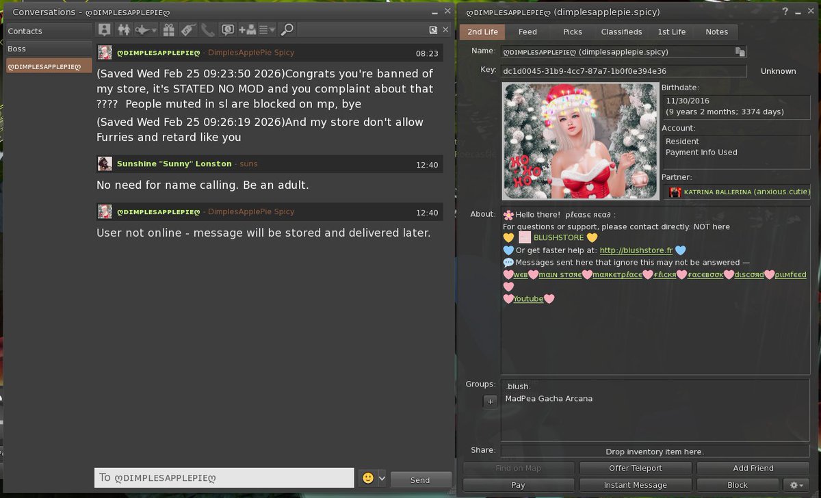Click the Instant Message button
This screenshot has width=821, height=498.
click(x=636, y=485)
